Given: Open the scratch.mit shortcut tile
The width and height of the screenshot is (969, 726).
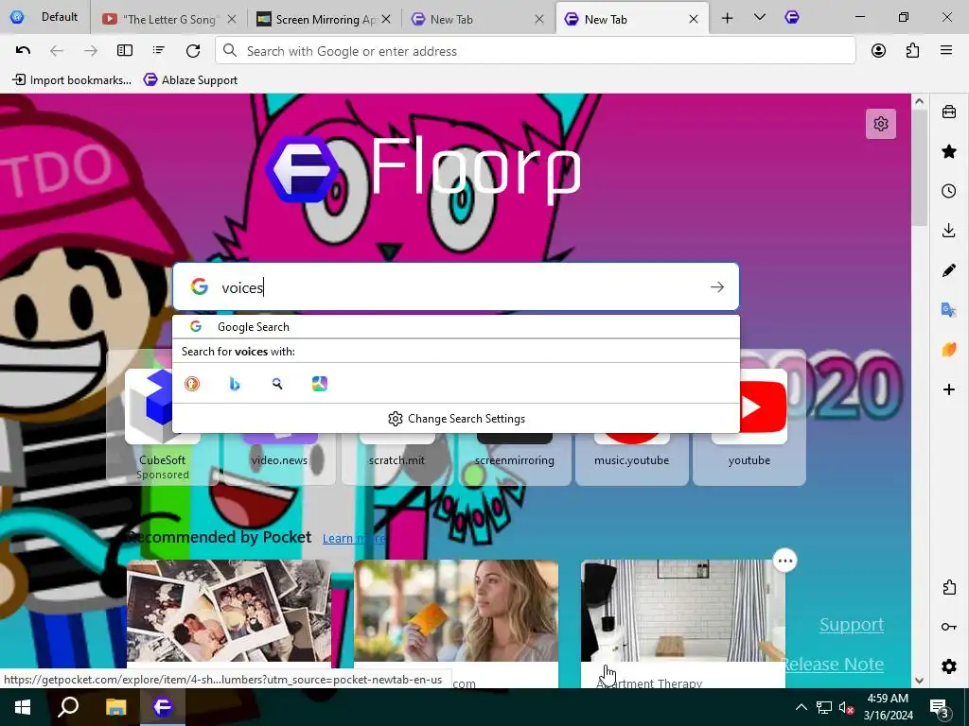Looking at the screenshot, I should (396, 460).
